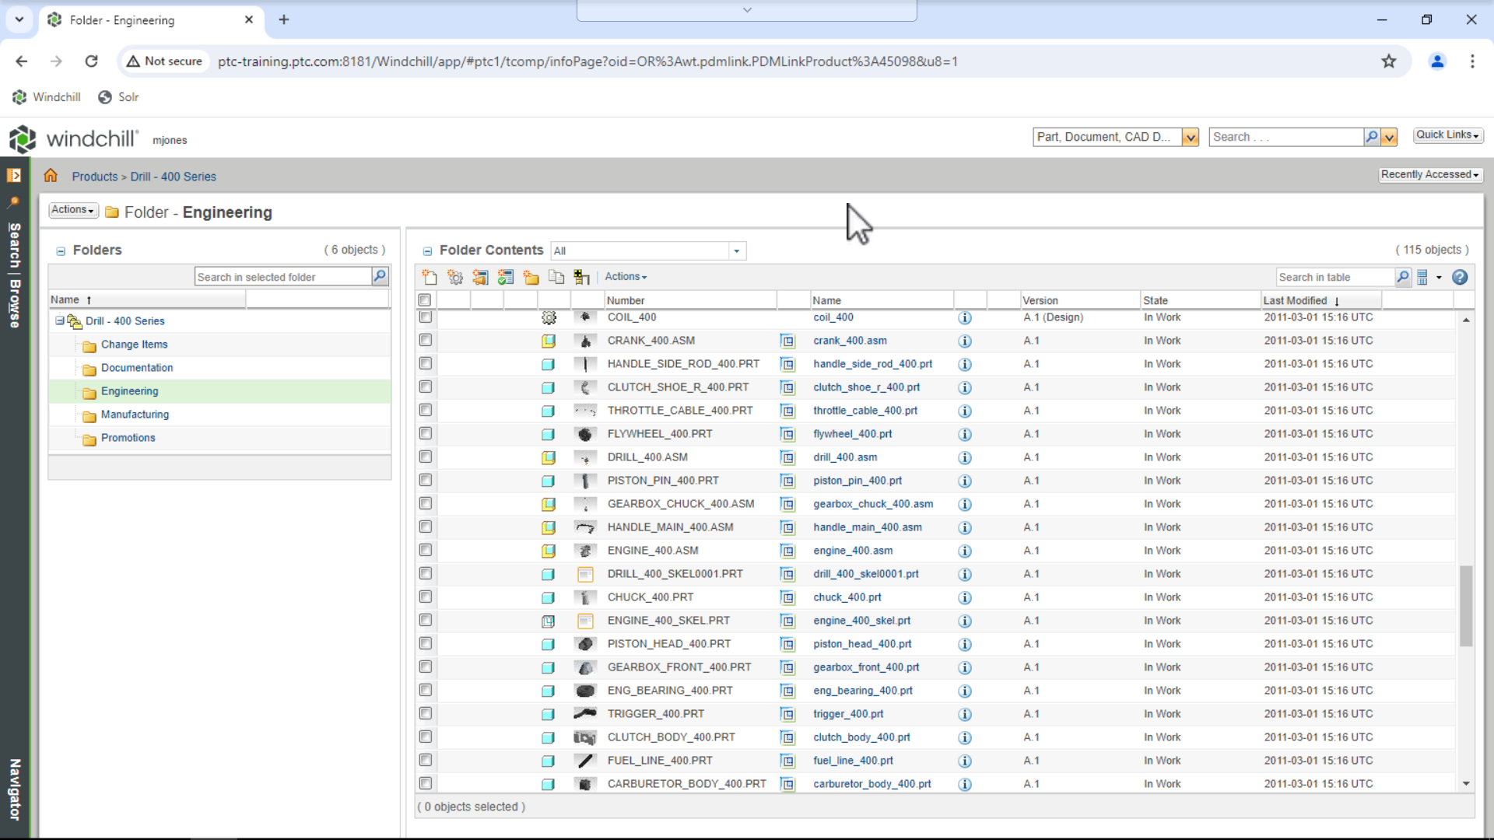Check the CRANK_400.ASM row checkbox

pos(425,340)
